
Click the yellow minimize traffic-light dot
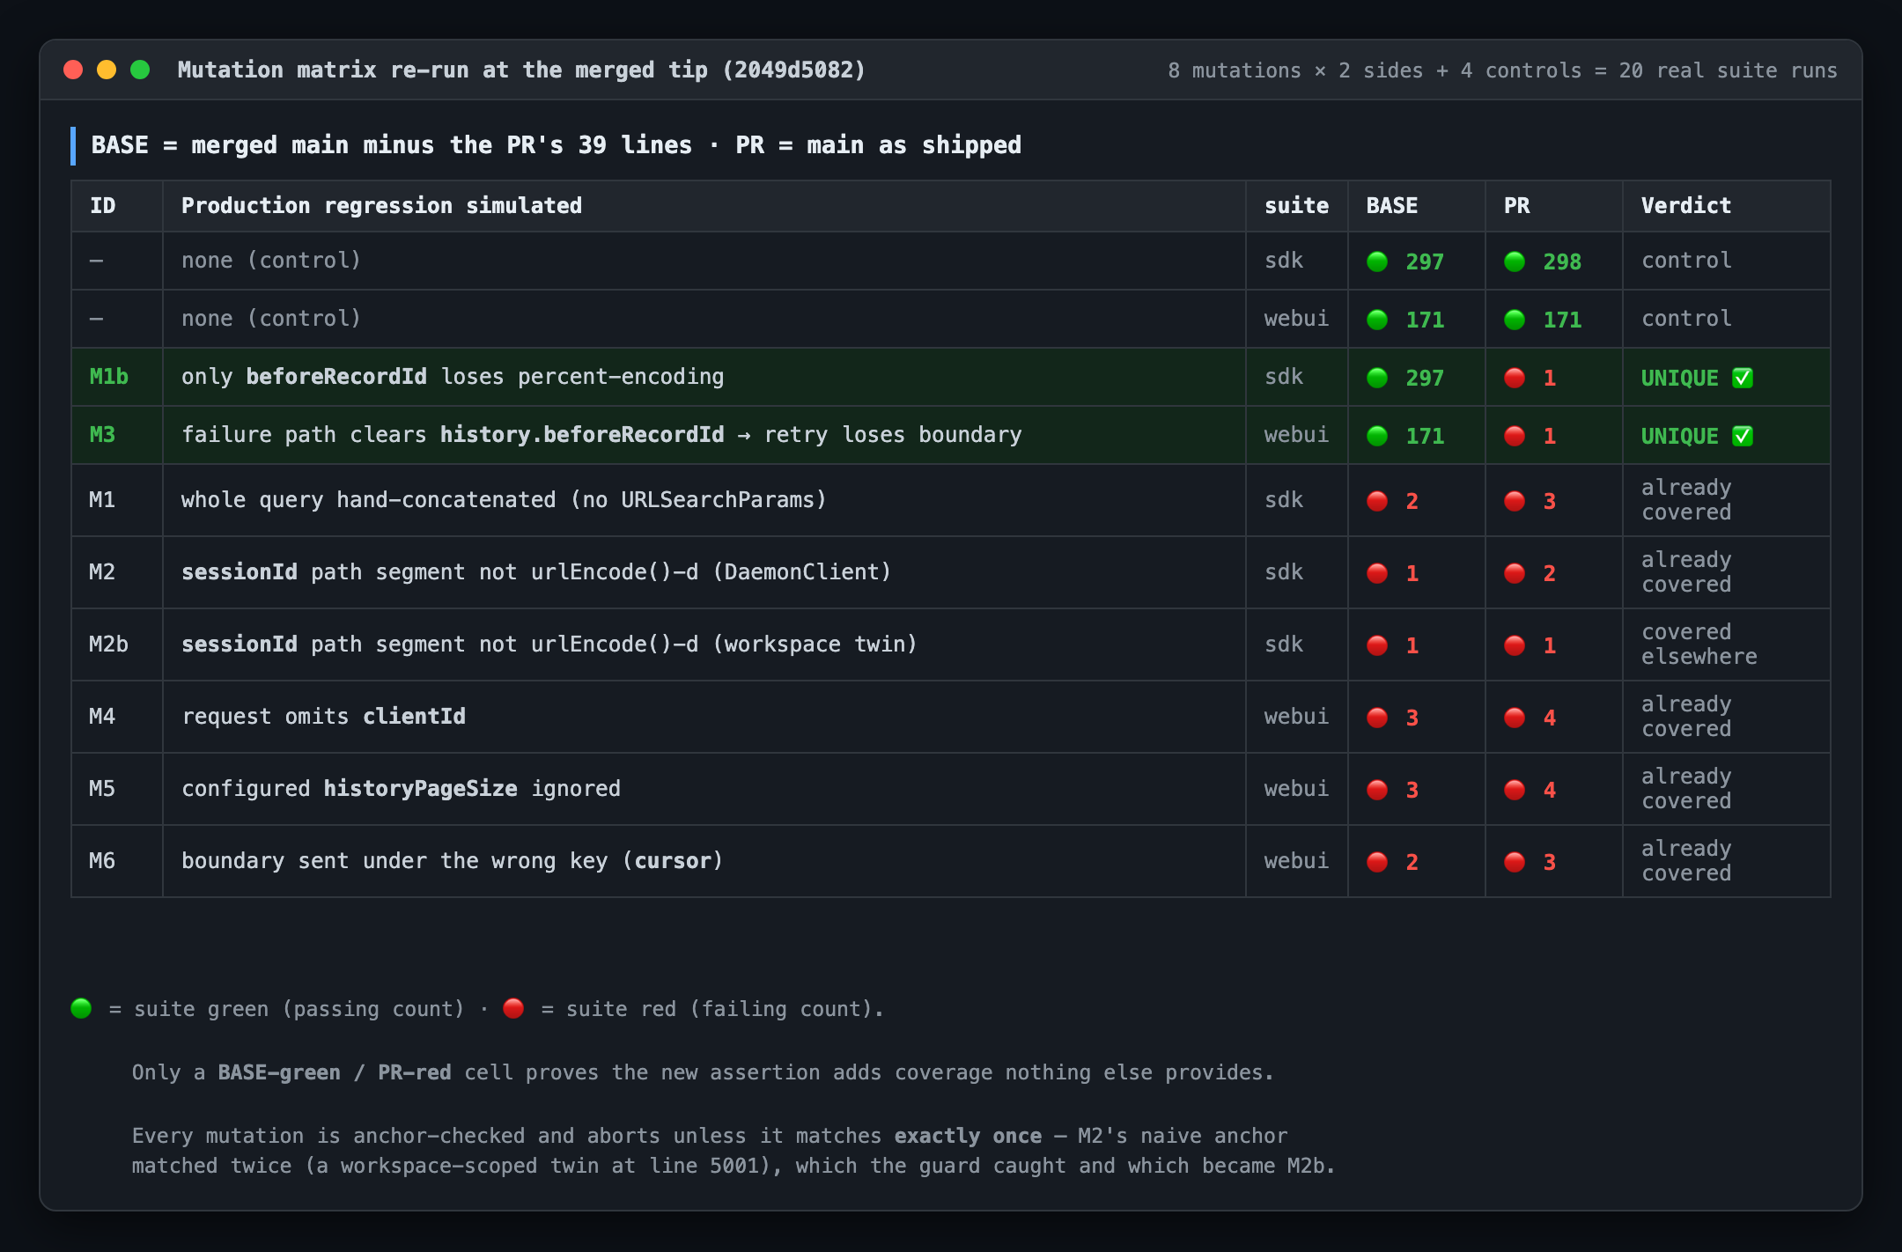click(107, 70)
